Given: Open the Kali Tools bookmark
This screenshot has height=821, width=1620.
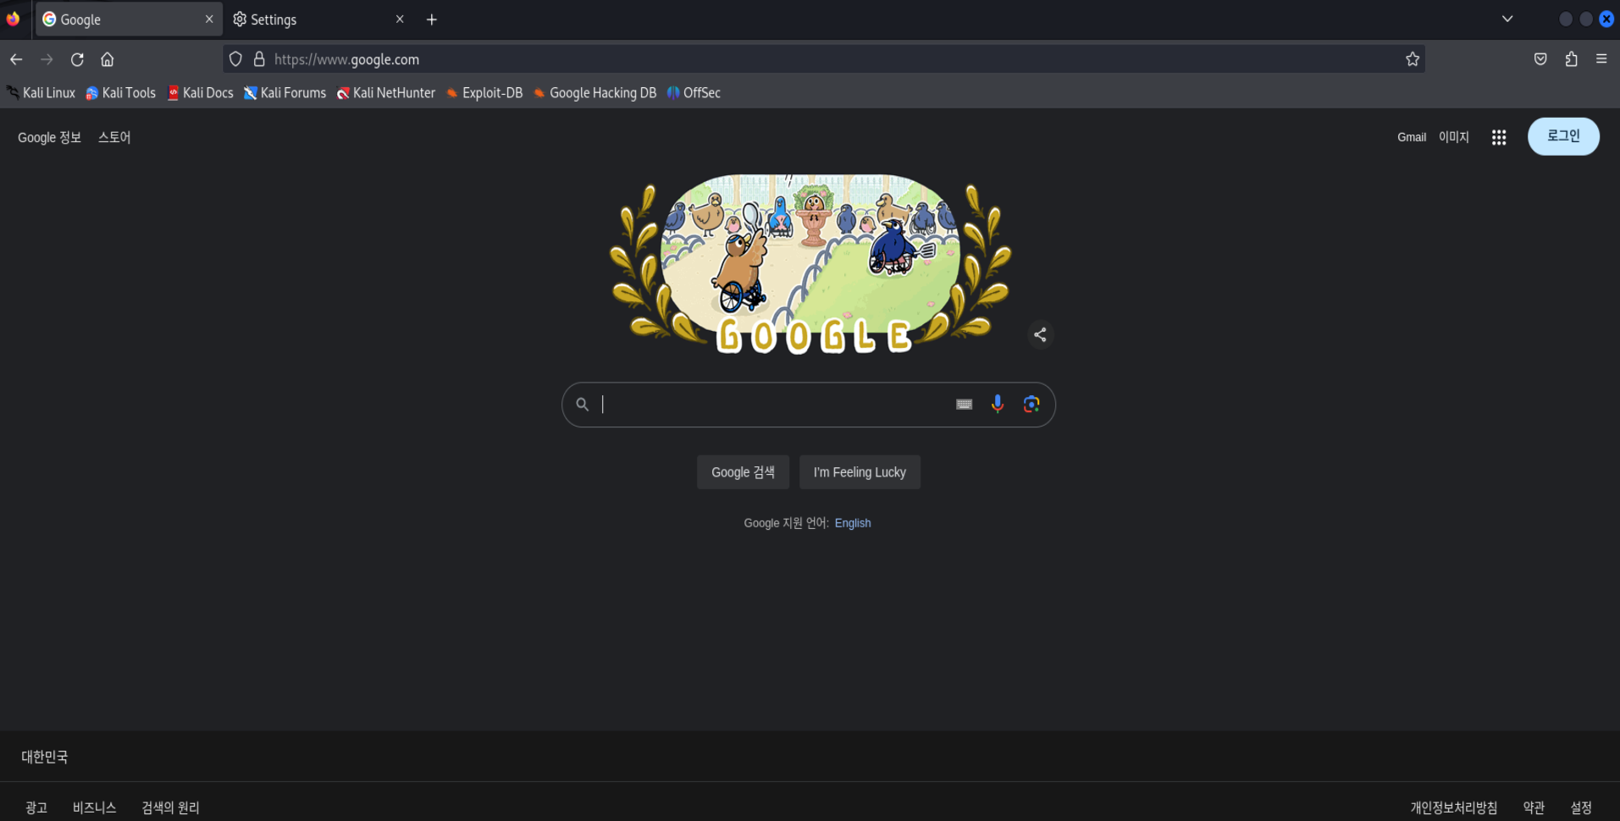Looking at the screenshot, I should click(120, 93).
